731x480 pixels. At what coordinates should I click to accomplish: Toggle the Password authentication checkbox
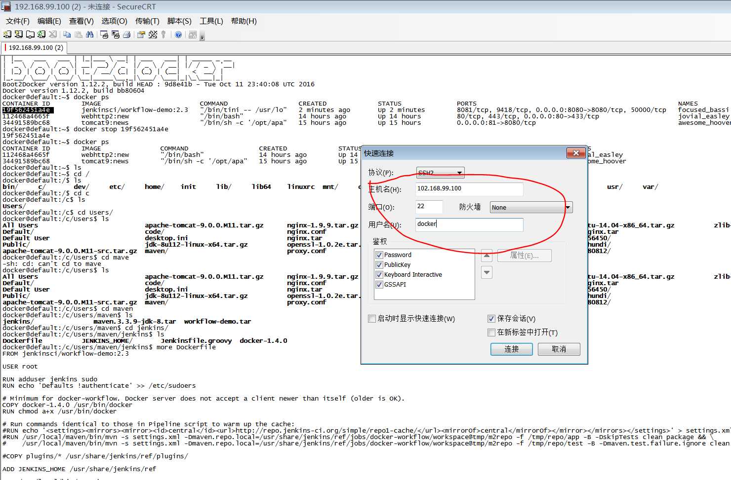[379, 255]
